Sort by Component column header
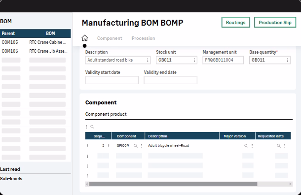The image size is (301, 195). pyautogui.click(x=128, y=136)
